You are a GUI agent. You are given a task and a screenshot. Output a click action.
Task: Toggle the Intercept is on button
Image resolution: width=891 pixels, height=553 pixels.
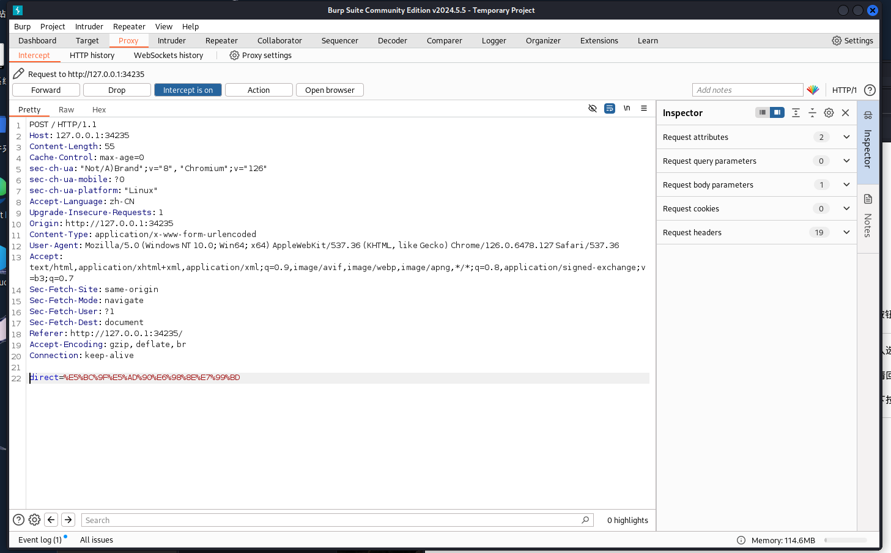click(x=188, y=90)
